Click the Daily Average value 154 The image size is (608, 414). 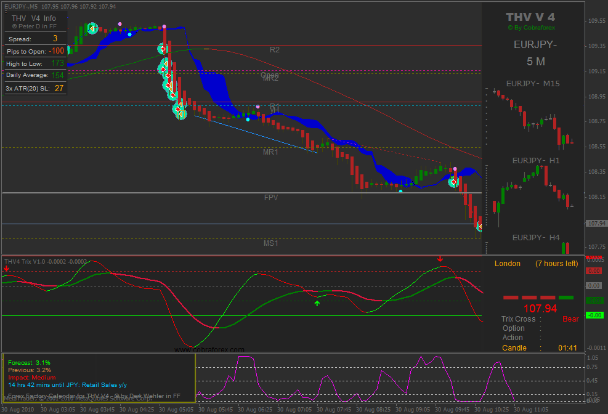(x=58, y=75)
